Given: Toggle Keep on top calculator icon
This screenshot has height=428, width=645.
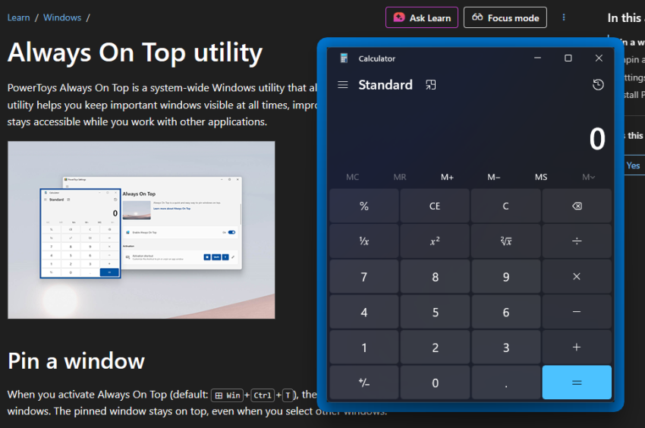Looking at the screenshot, I should tap(431, 85).
